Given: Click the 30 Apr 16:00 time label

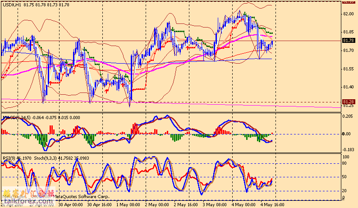Looking at the screenshot, I should click(100, 204).
